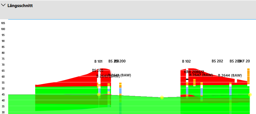Click the BKF 20 borehole label
The height and width of the screenshot is (114, 256).
pyautogui.click(x=245, y=61)
